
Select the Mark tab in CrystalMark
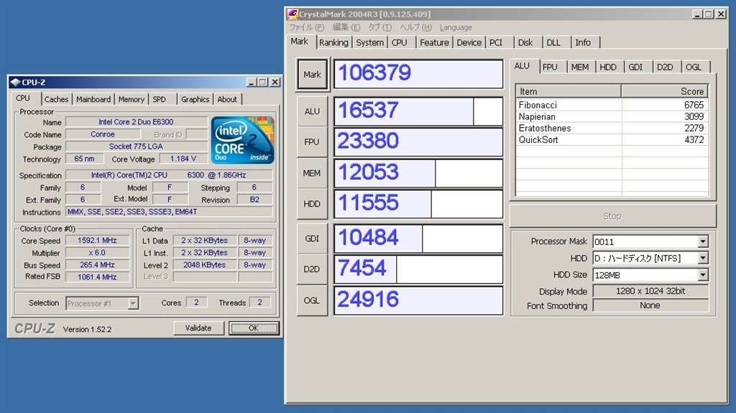(x=300, y=42)
